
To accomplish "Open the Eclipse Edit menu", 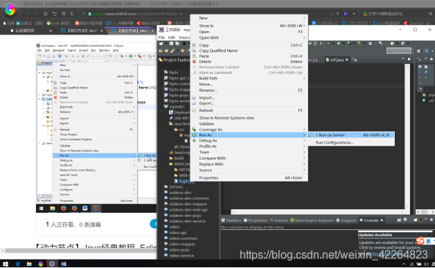I will [172, 37].
